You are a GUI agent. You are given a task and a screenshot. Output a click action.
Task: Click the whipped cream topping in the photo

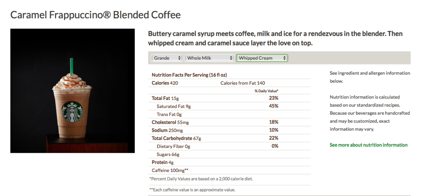(72, 82)
